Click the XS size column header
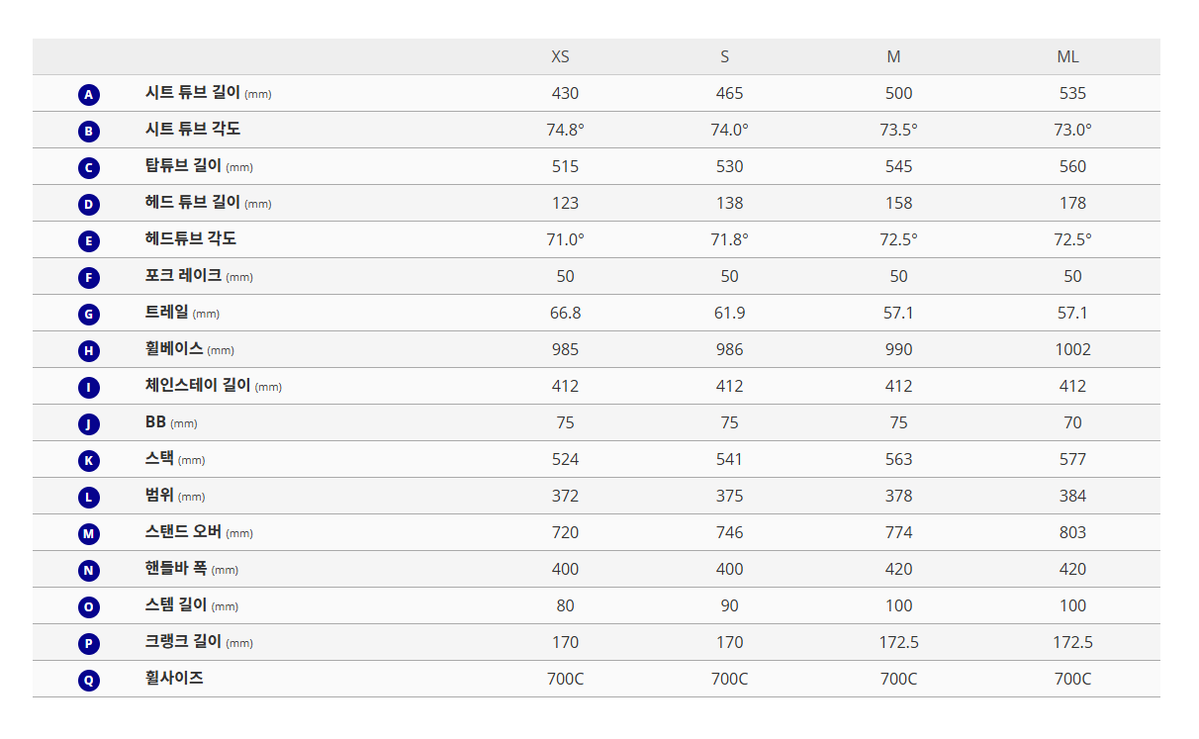The width and height of the screenshot is (1199, 739). (x=560, y=56)
